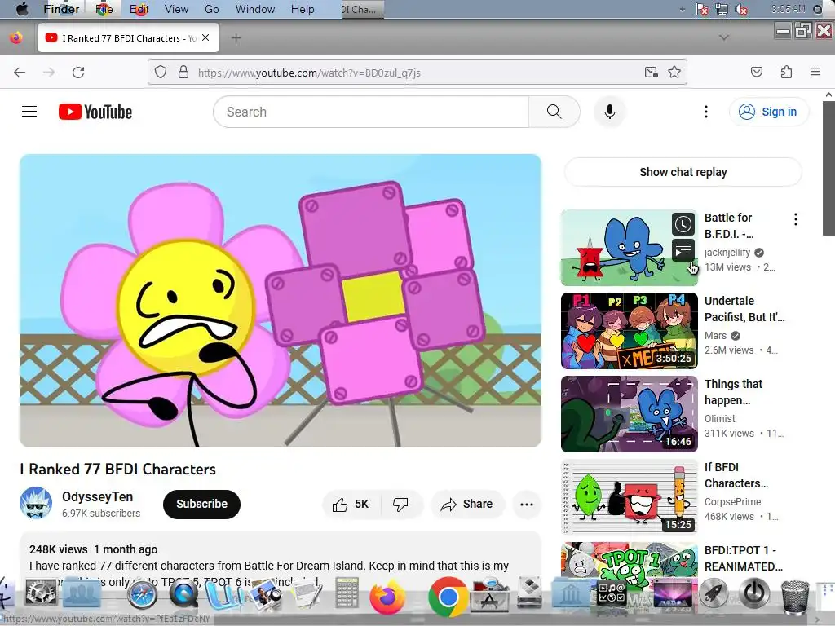The height and width of the screenshot is (626, 835).
Task: Bookmark this page with the star
Action: point(674,73)
